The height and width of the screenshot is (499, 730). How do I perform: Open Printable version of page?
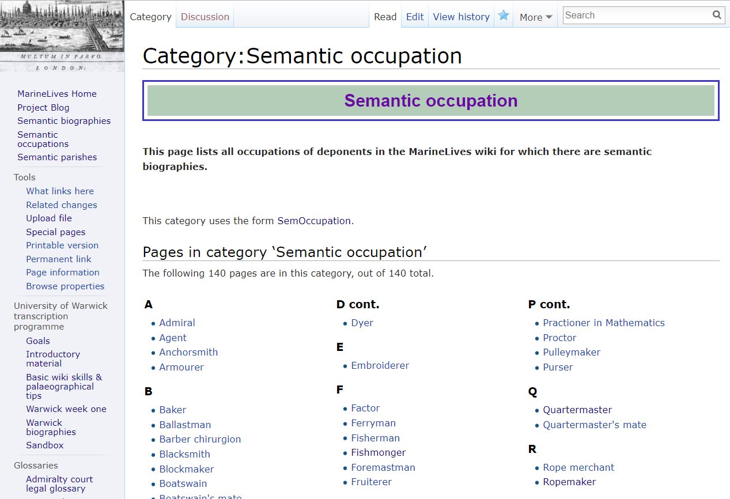pos(62,245)
